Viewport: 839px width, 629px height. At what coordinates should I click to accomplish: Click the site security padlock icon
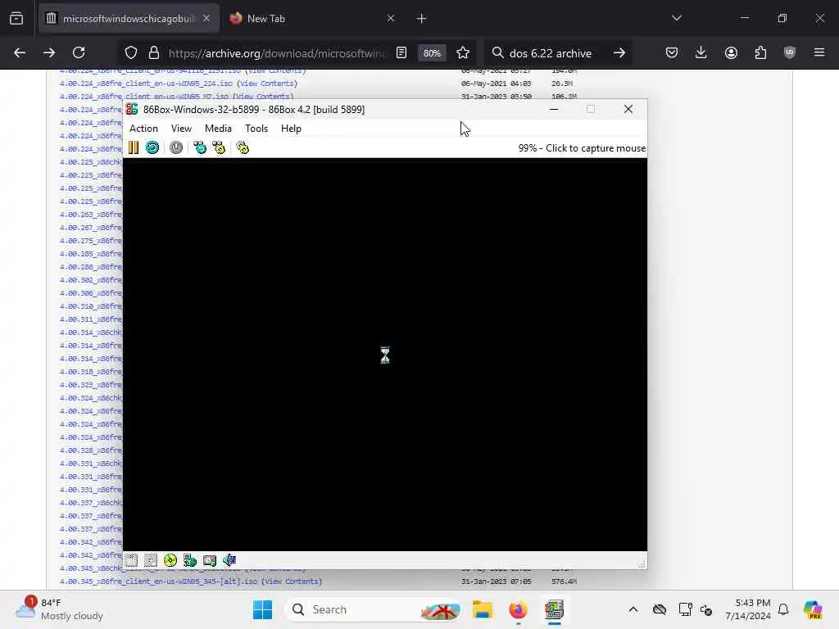[x=154, y=52]
